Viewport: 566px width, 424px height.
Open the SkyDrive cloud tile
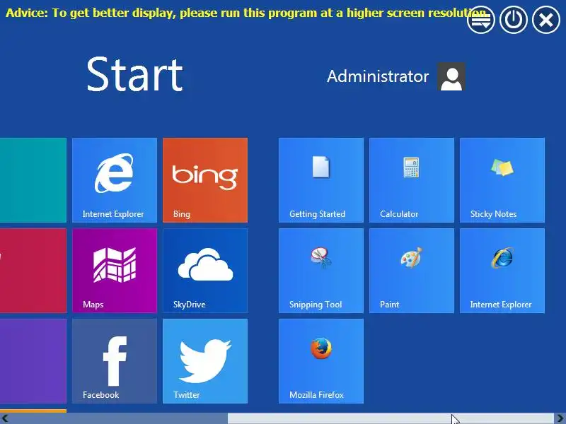tap(205, 271)
